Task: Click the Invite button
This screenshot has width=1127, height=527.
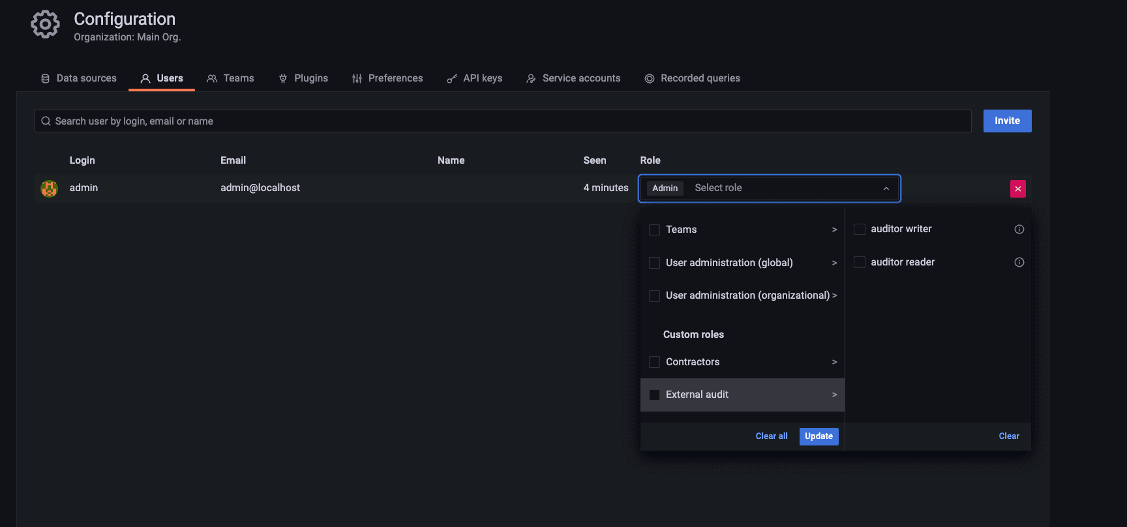Action: pos(1007,121)
